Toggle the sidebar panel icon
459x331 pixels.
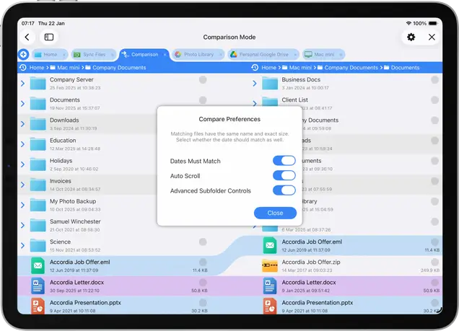tap(48, 37)
